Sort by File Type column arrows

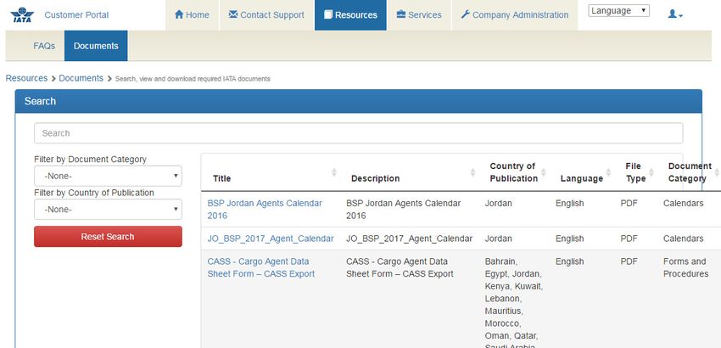651,172
